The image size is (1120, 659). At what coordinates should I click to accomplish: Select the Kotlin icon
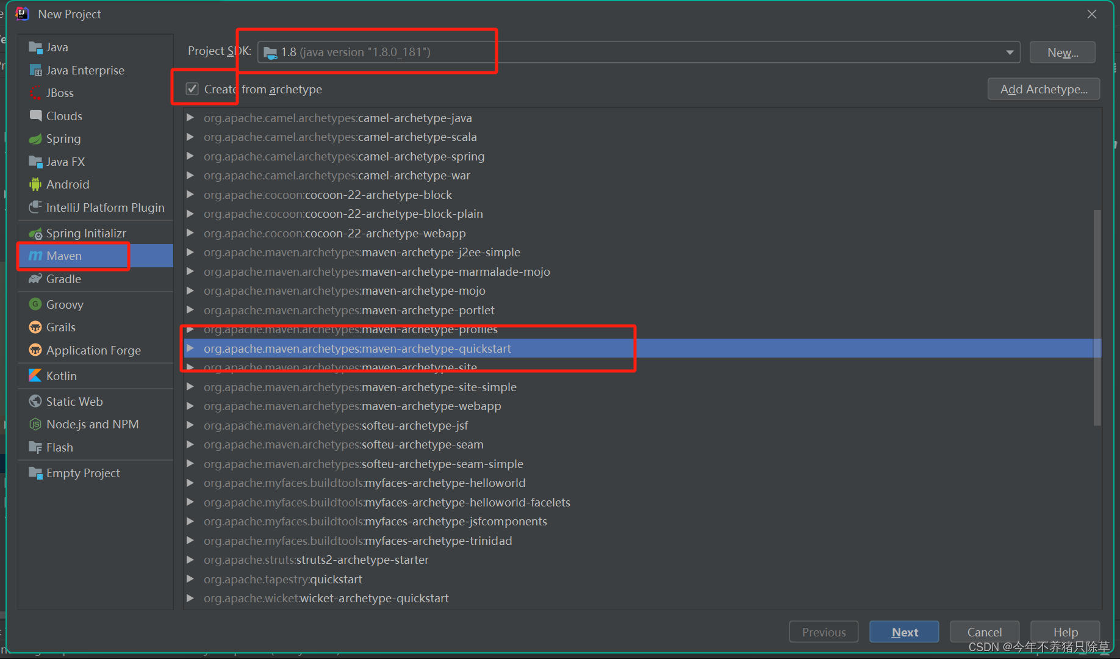[35, 376]
